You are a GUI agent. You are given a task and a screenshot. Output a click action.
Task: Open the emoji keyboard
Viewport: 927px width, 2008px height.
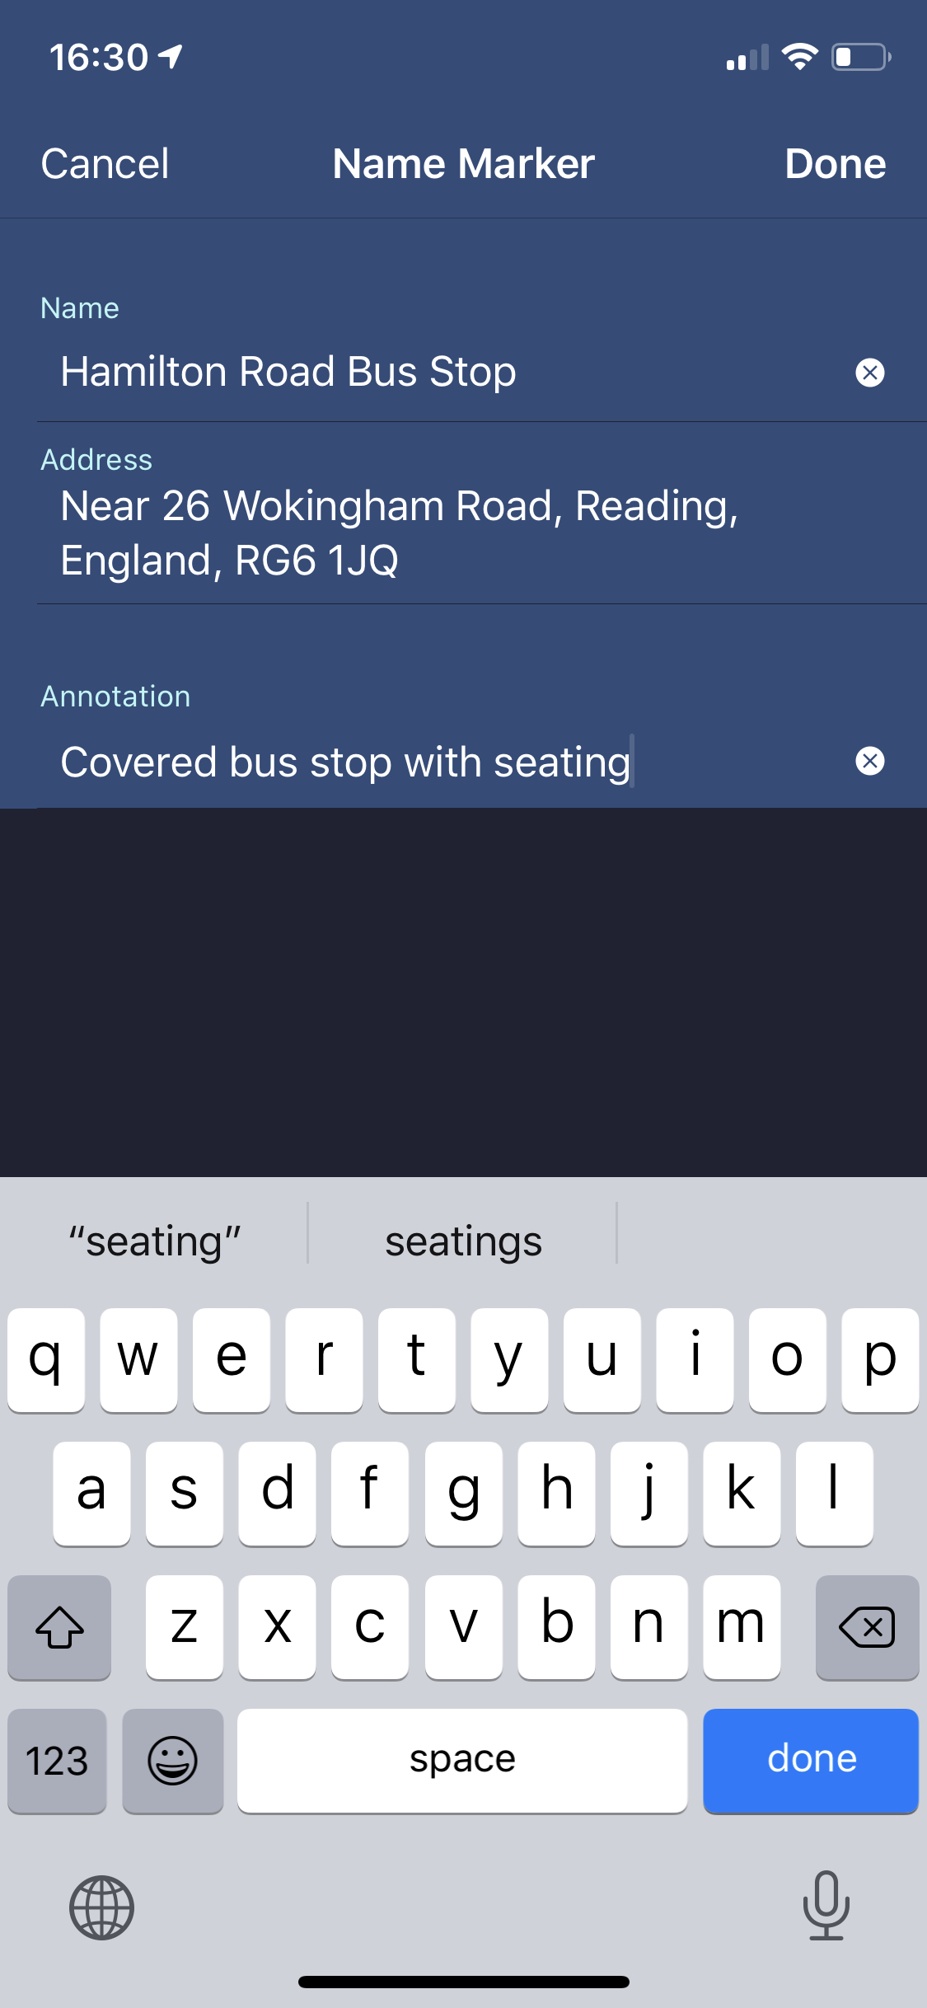[x=172, y=1761]
